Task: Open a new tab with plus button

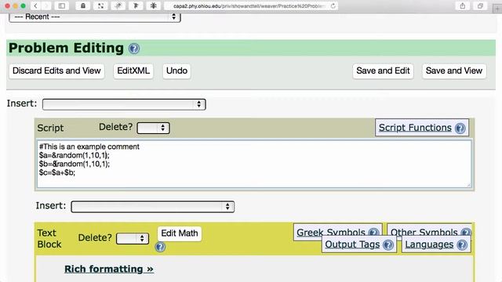Action: coord(497,9)
